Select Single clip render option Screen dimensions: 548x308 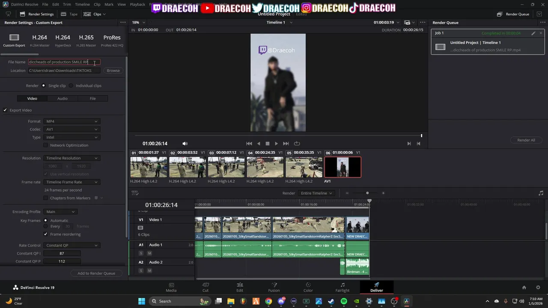pyautogui.click(x=44, y=86)
